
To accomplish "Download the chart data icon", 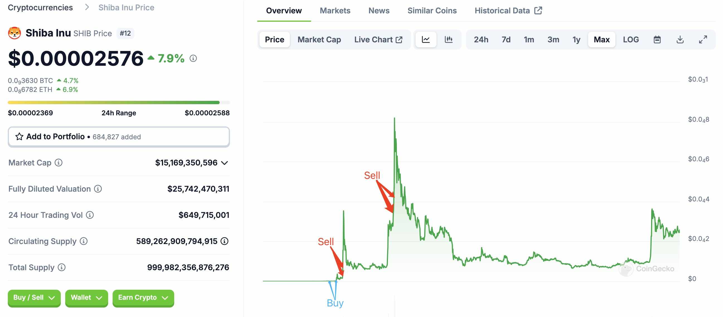I will [680, 40].
